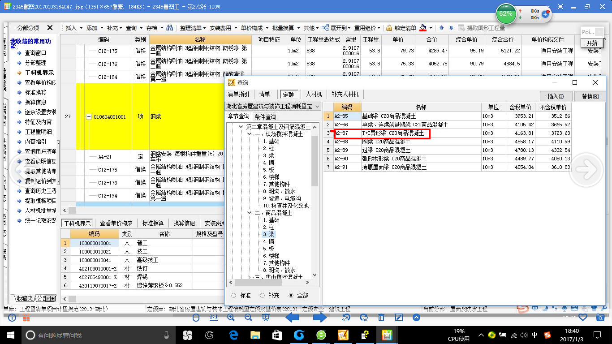Screen dimensions: 612x344
Task: Go to next image with blue right arrow
Action: pyautogui.click(x=320, y=318)
